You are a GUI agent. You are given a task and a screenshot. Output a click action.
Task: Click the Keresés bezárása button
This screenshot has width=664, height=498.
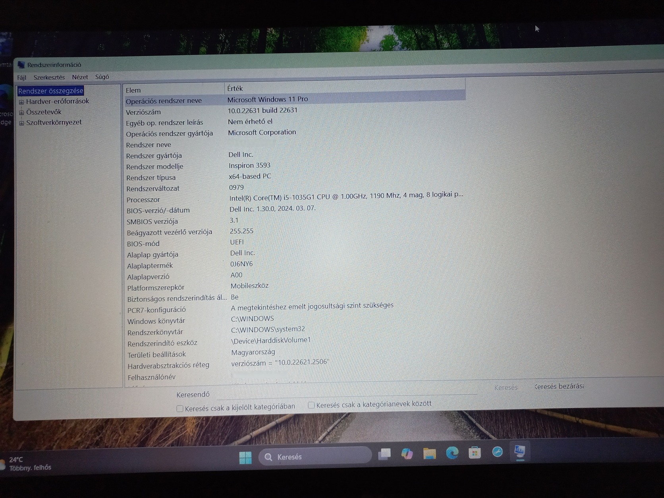tap(559, 386)
